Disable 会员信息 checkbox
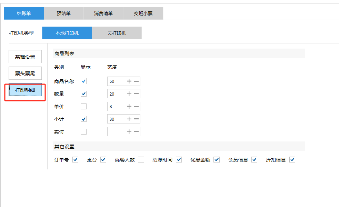Viewport: 339px width, 207px height. point(255,160)
